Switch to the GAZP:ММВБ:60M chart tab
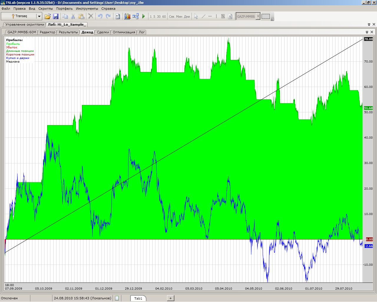The height and width of the screenshot is (302, 377). pos(22,32)
